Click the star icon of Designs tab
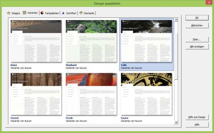Image resolution: width=214 pixels, height=133 pixels. tap(9, 13)
